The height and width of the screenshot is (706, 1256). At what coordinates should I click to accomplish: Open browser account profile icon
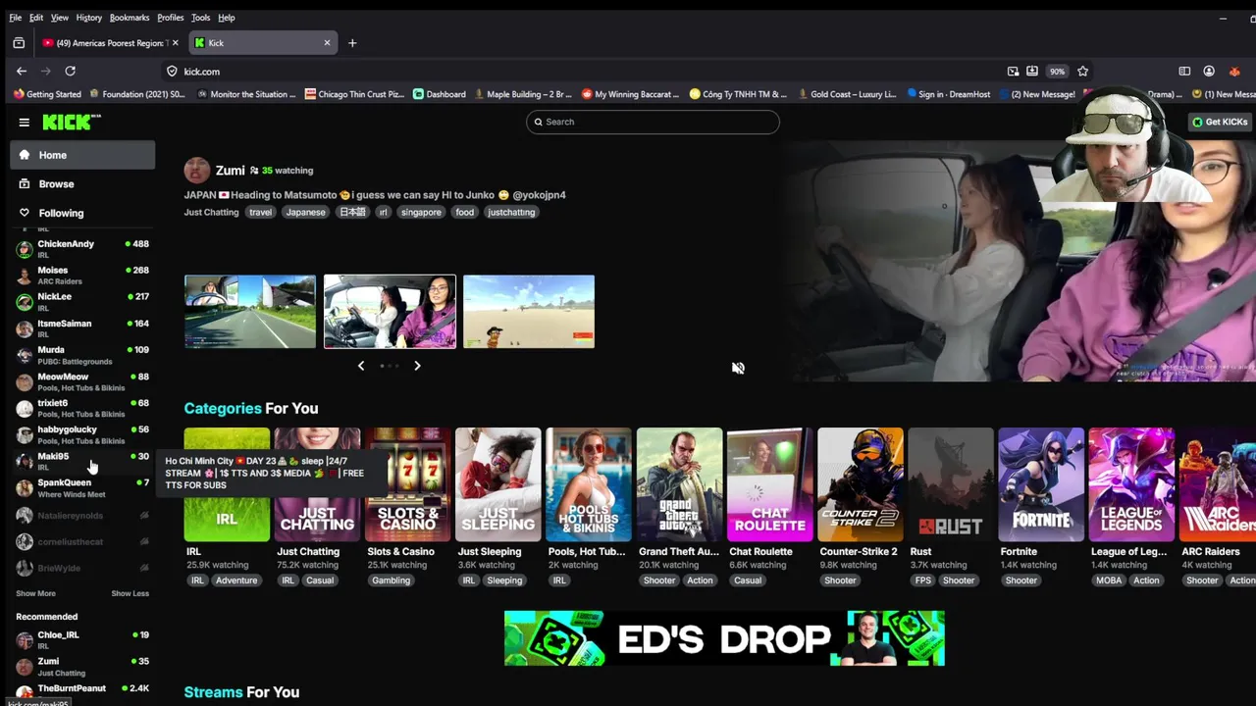[x=1209, y=72]
